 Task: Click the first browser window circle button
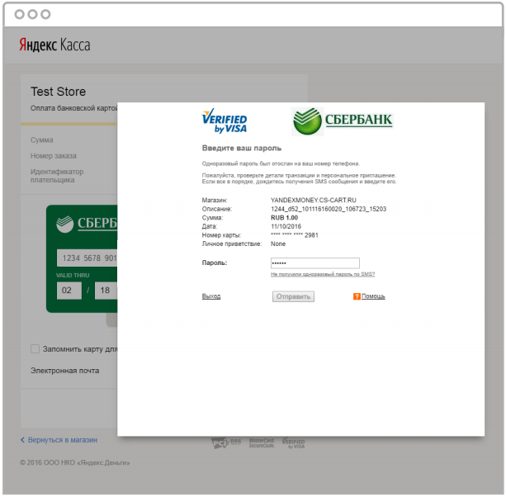click(19, 14)
